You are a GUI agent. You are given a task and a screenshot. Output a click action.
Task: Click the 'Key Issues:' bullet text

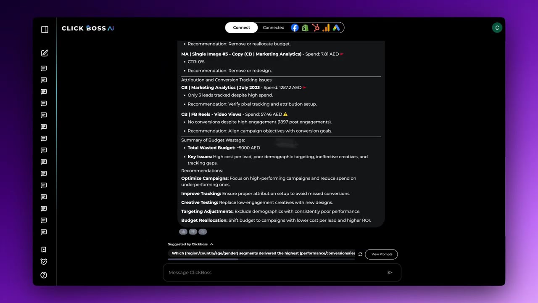[x=277, y=160]
